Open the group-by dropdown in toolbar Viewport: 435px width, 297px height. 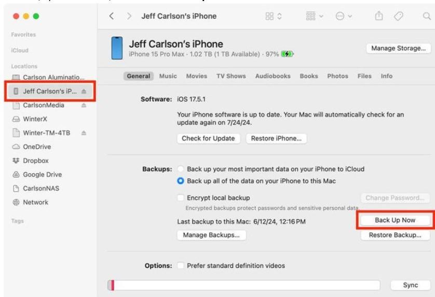(315, 16)
